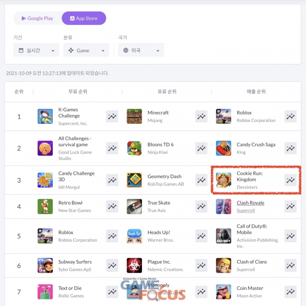
Task: Open the Coin Master title
Action: [250, 288]
